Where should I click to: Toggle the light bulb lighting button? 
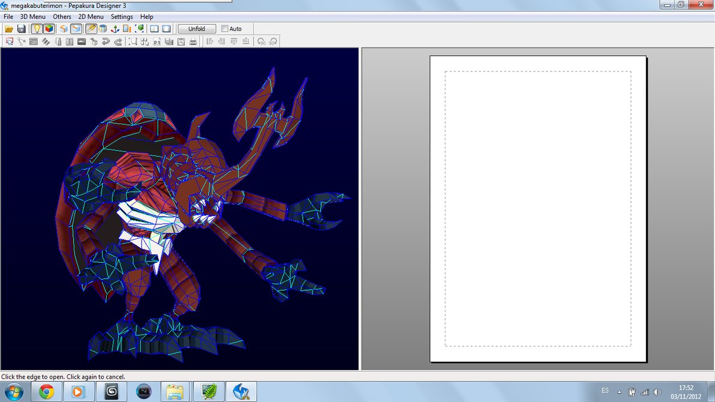pyautogui.click(x=37, y=29)
